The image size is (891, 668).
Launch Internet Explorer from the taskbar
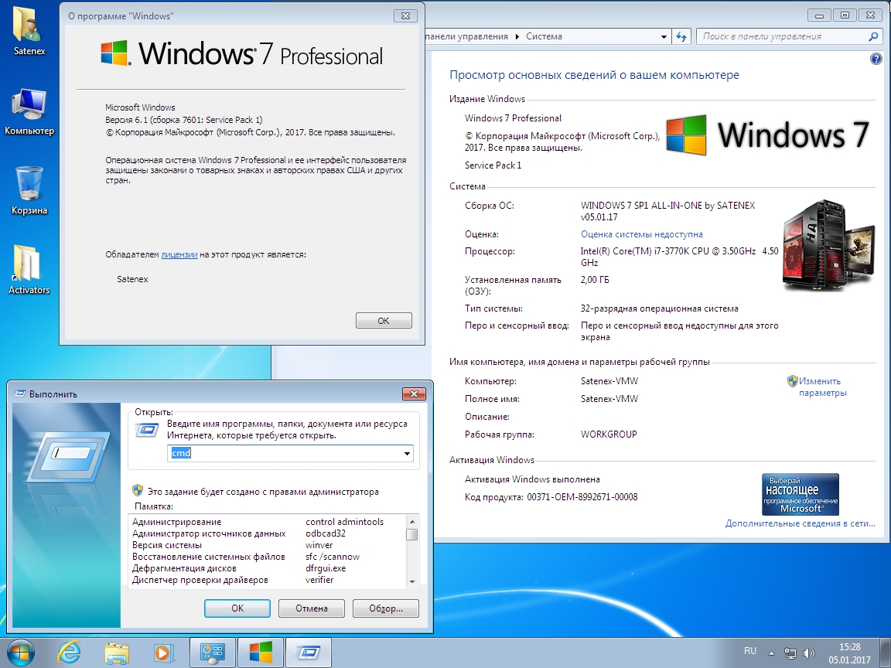coord(69,652)
